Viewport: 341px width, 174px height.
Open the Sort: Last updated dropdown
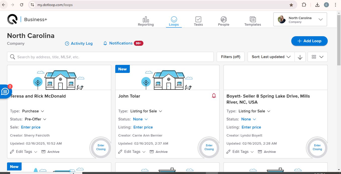click(271, 57)
